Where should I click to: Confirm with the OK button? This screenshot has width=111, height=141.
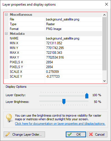(x=76, y=134)
